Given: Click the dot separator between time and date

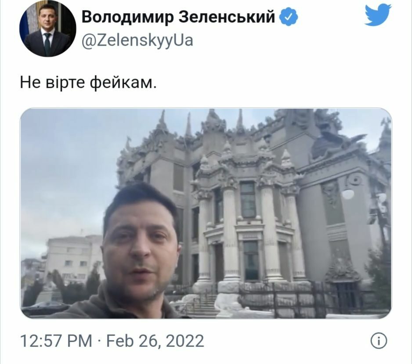Looking at the screenshot, I should click(x=99, y=341).
